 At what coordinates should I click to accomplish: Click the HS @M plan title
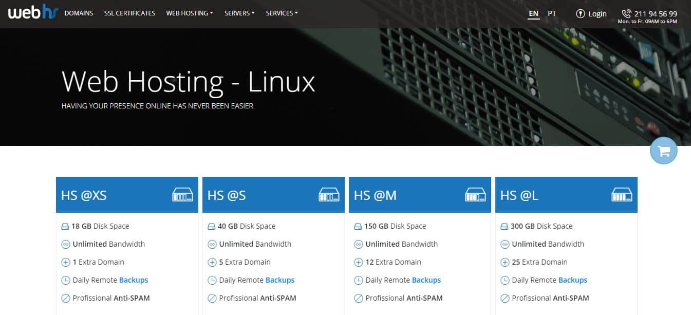click(x=375, y=195)
